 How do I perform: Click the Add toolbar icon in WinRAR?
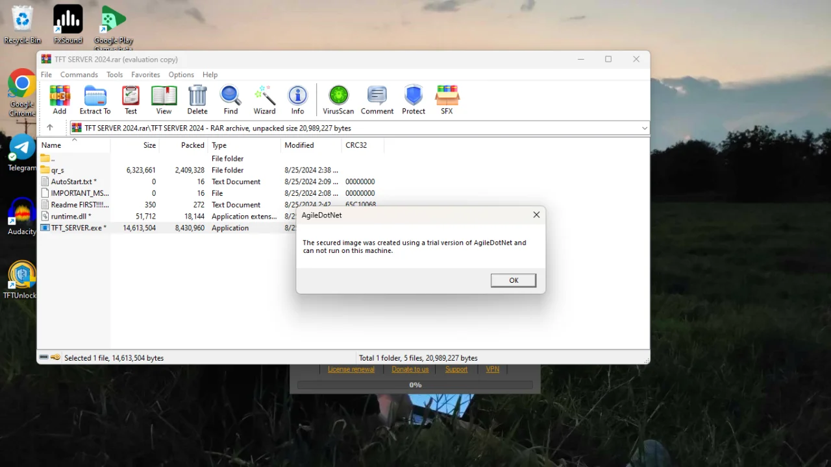(60, 100)
